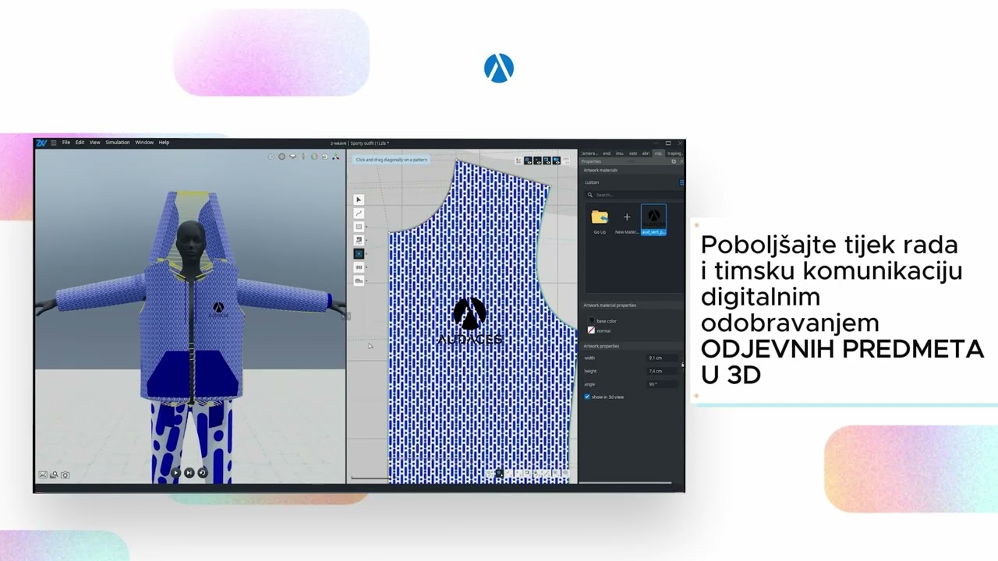Select the stitch lines tool in 2D toolbar
This screenshot has width=998, height=561.
(359, 266)
